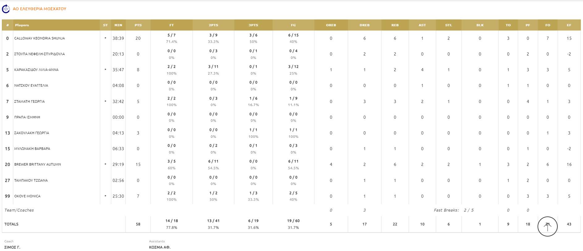The image size is (583, 251).
Task: Click player ΣΑΚΟΥΛΑΚΗ ΓΕΩΡΓΙΑ
Action: coord(32,133)
